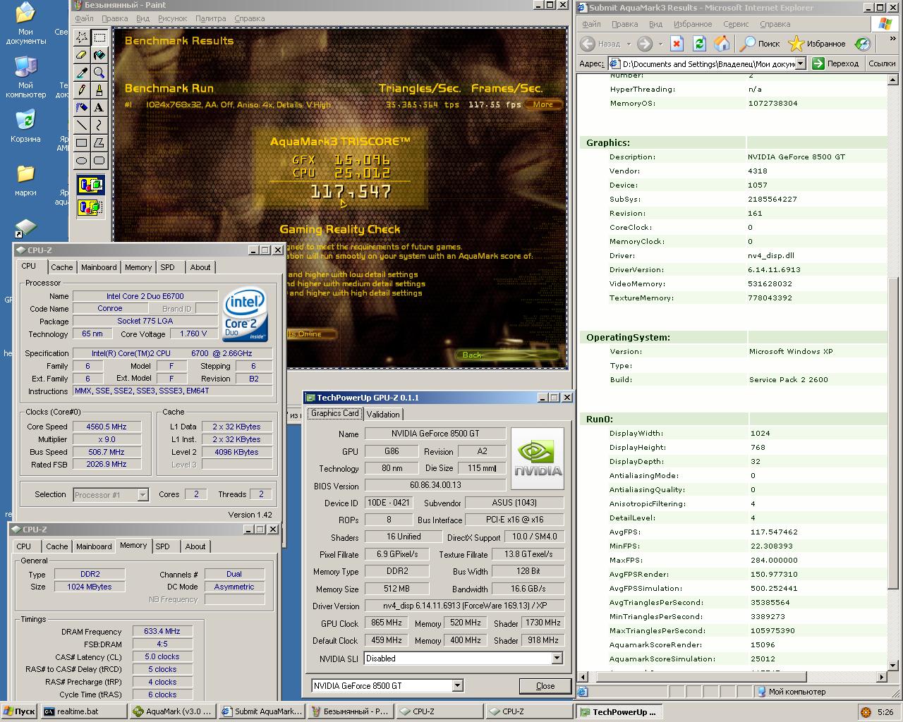Open the Cache tab in lower CPU-Z window
Viewport: 903px width, 722px height.
pos(57,546)
